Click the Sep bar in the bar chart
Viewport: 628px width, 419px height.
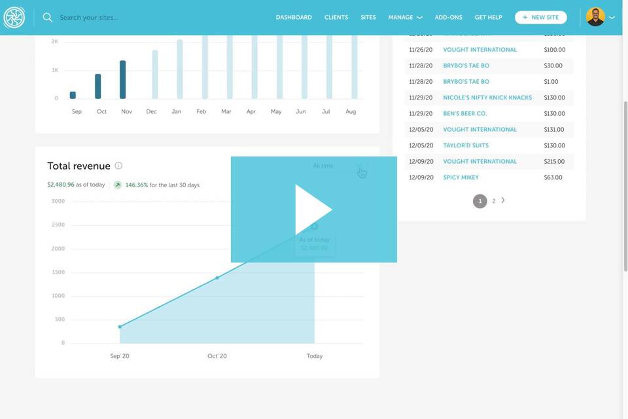tap(73, 95)
